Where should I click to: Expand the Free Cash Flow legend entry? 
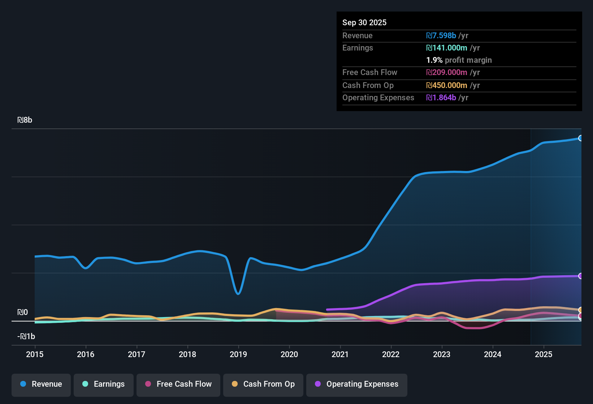pyautogui.click(x=178, y=384)
